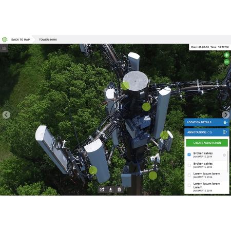Click the Create Annotation button
Viewport: 231px width, 231px height.
click(207, 143)
